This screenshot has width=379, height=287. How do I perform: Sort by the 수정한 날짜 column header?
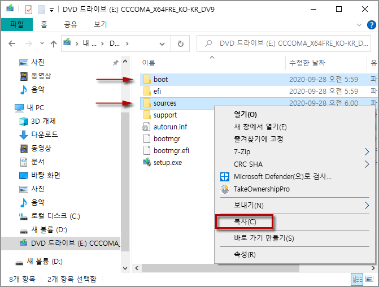coord(307,63)
